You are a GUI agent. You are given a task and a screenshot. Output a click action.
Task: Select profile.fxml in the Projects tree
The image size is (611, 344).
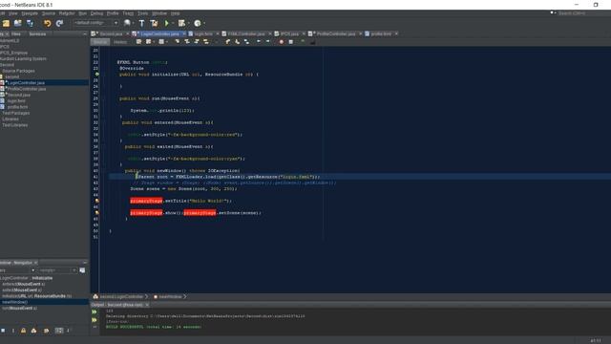click(x=17, y=107)
